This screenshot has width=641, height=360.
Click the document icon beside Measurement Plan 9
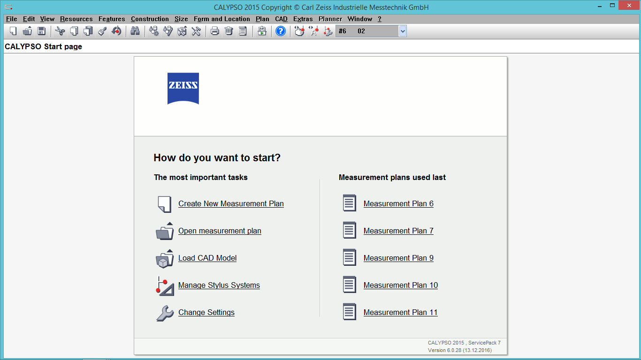pyautogui.click(x=350, y=258)
